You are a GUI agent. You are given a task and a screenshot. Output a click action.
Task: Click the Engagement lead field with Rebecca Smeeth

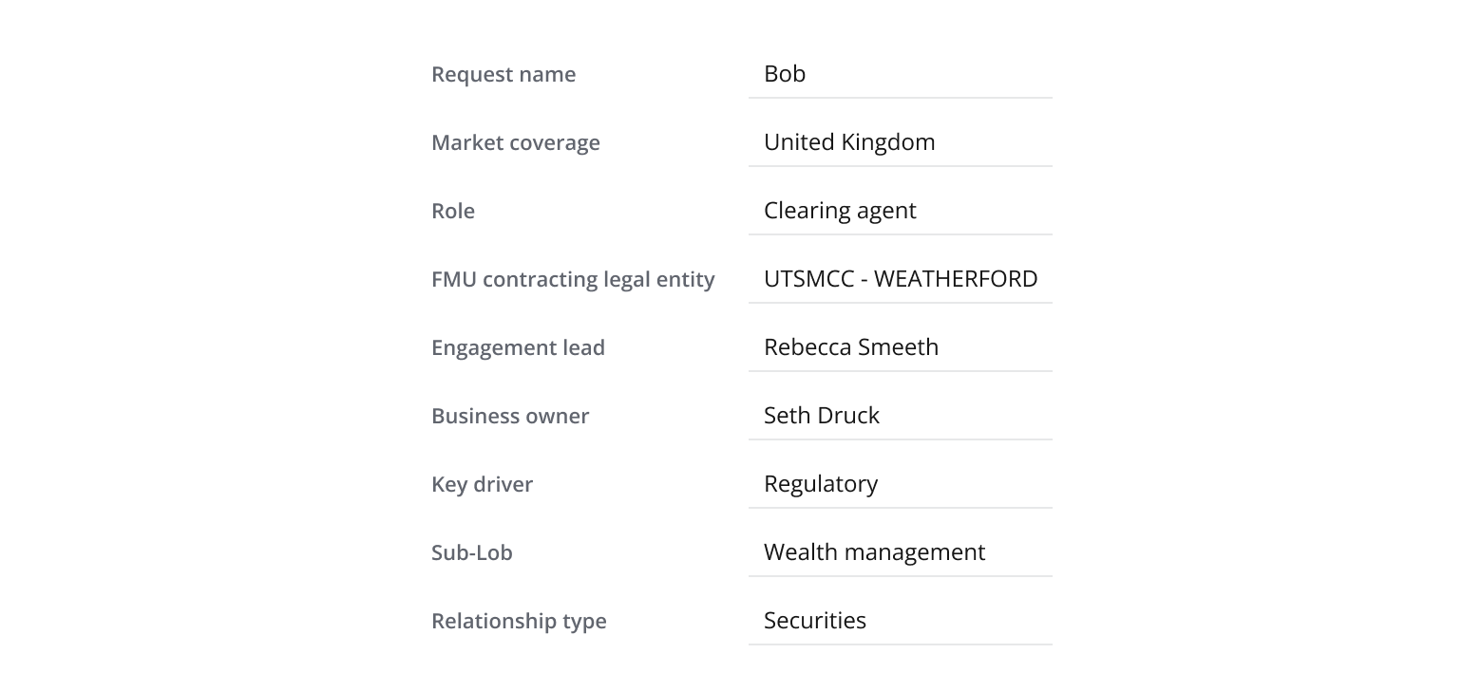point(899,347)
